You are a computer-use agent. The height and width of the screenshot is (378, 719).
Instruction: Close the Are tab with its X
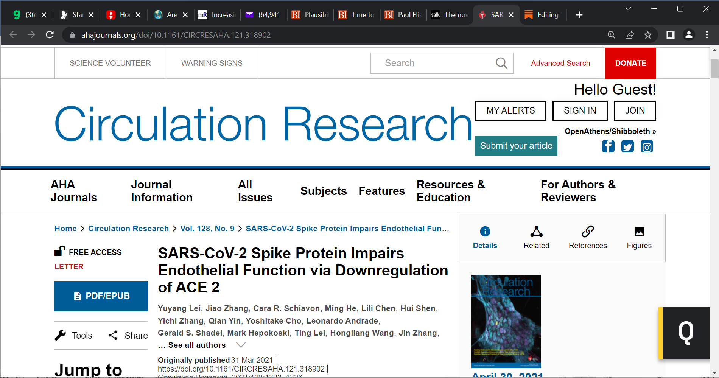coord(185,15)
